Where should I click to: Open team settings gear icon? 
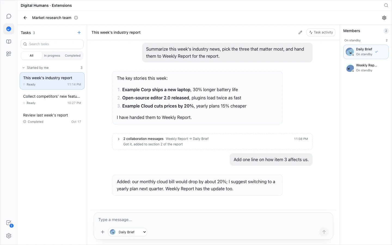tap(384, 18)
